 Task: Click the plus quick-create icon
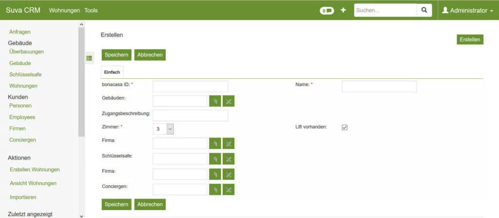pos(343,10)
